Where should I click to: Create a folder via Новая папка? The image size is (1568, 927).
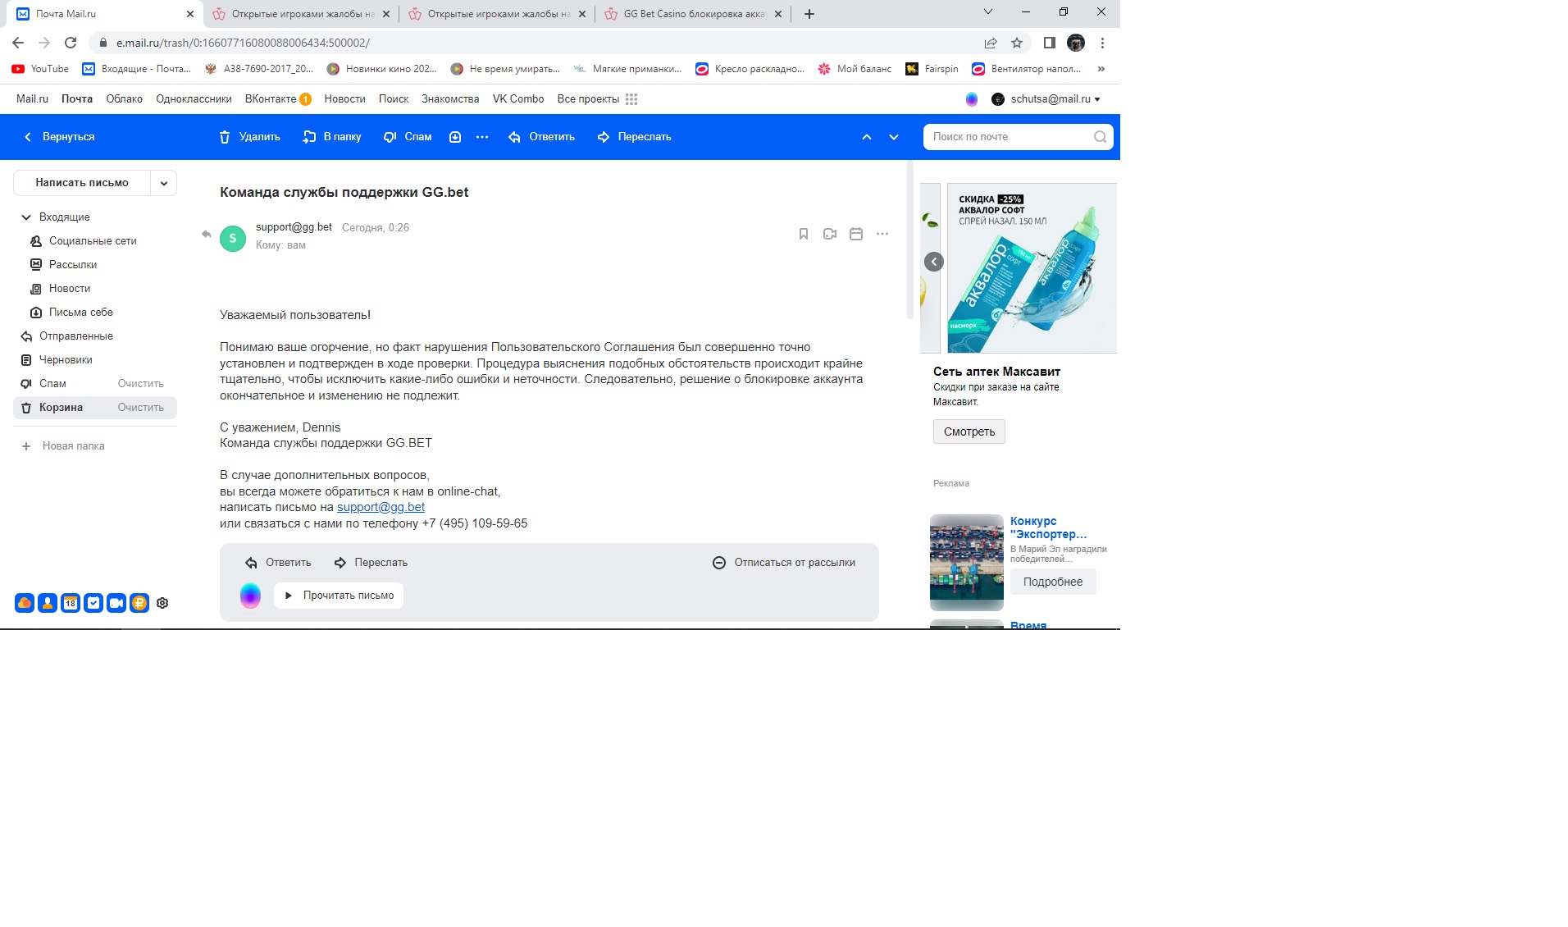click(x=64, y=446)
